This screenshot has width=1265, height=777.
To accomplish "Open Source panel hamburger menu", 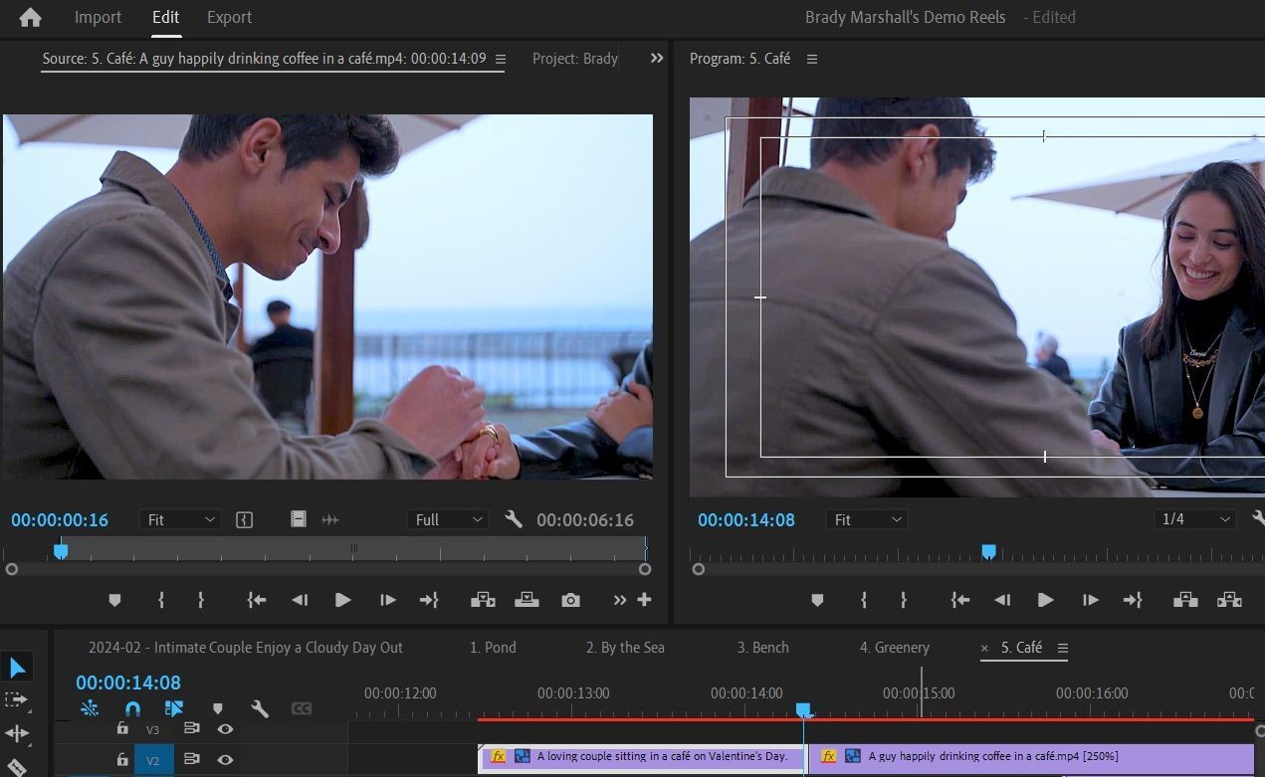I will (501, 60).
